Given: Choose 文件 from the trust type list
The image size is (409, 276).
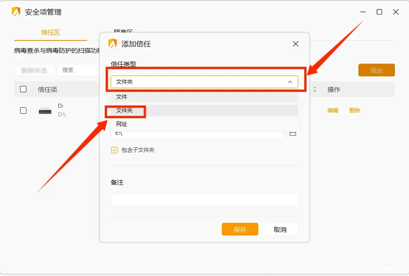Looking at the screenshot, I should coord(122,97).
